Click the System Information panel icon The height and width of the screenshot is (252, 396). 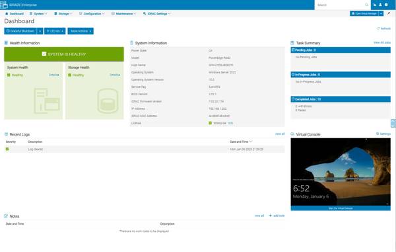(x=131, y=43)
